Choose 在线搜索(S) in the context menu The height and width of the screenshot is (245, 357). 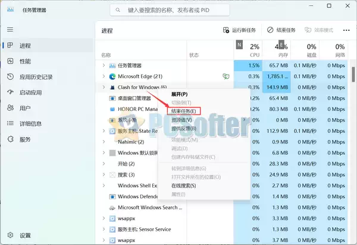[183, 186]
